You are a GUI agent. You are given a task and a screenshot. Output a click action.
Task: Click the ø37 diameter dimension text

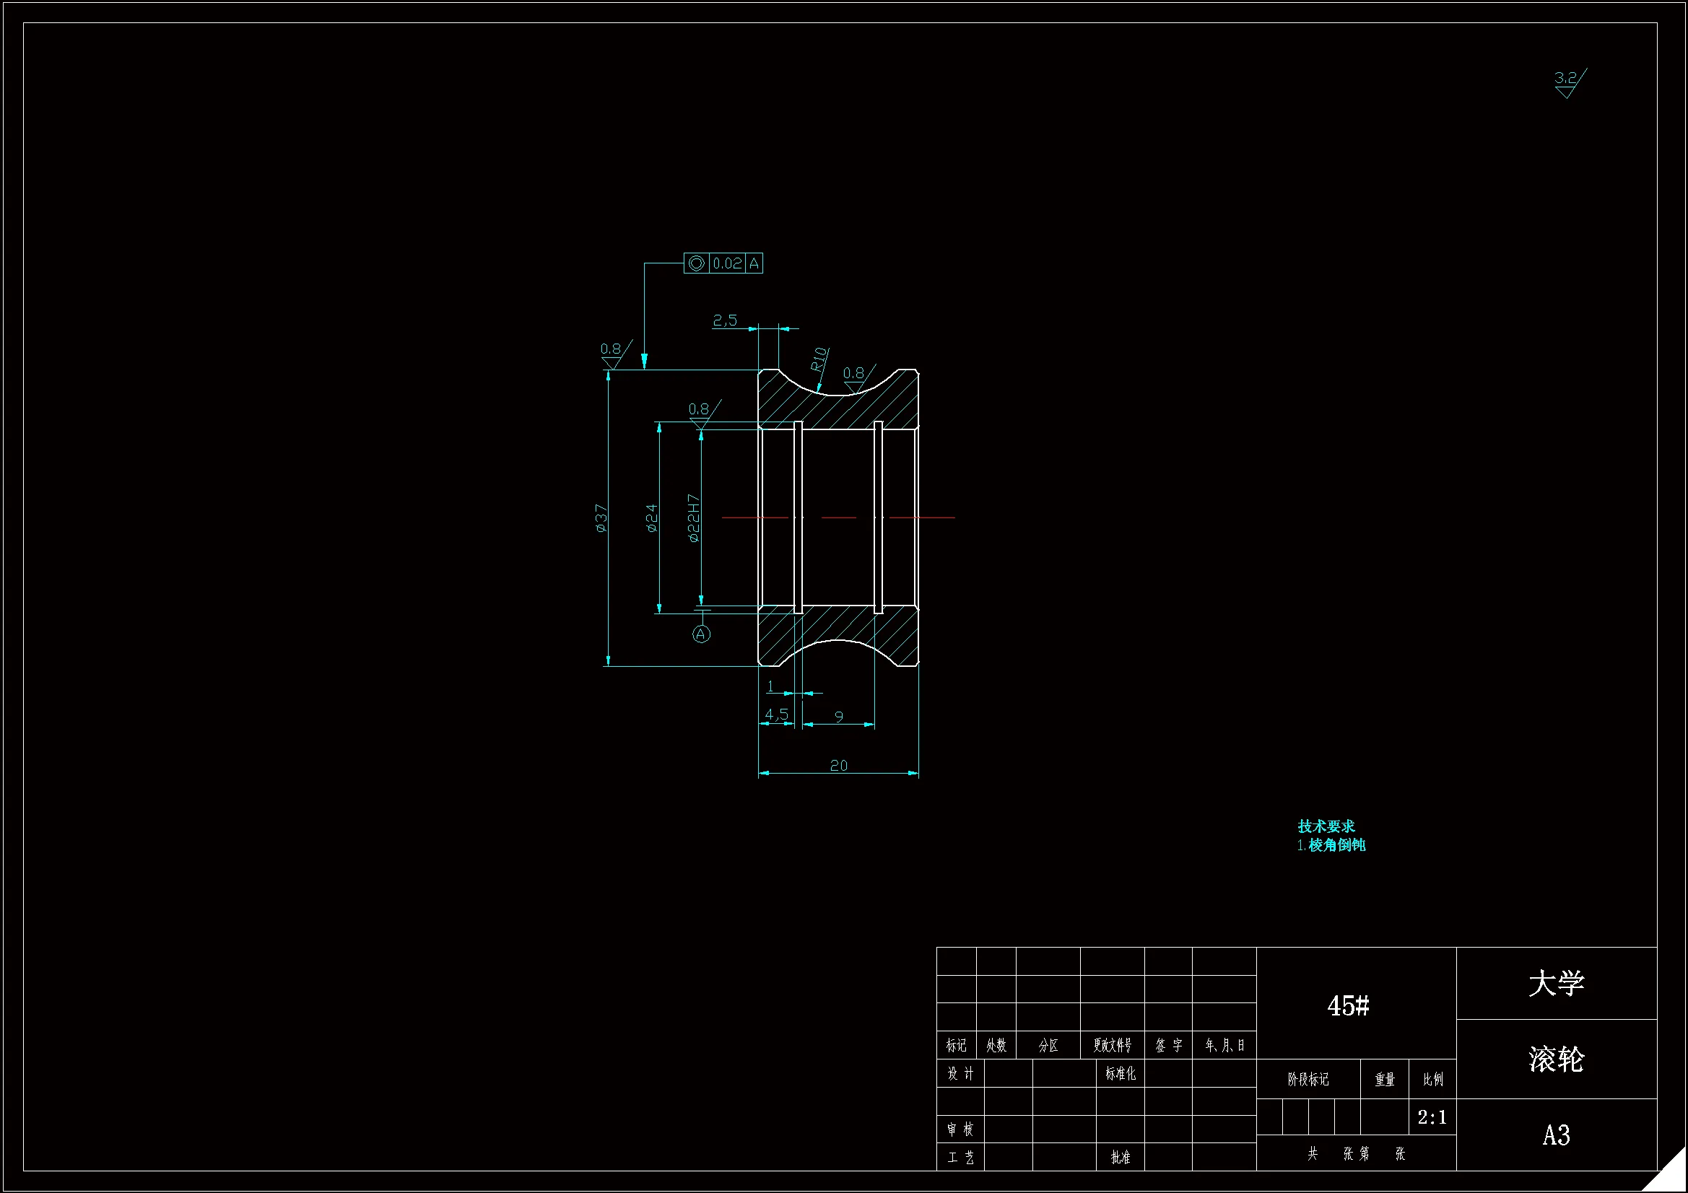tap(602, 517)
